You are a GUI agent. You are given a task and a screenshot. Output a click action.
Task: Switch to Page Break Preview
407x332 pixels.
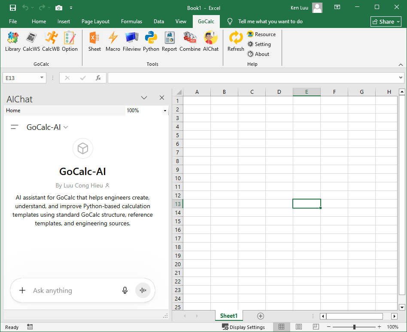pos(316,326)
